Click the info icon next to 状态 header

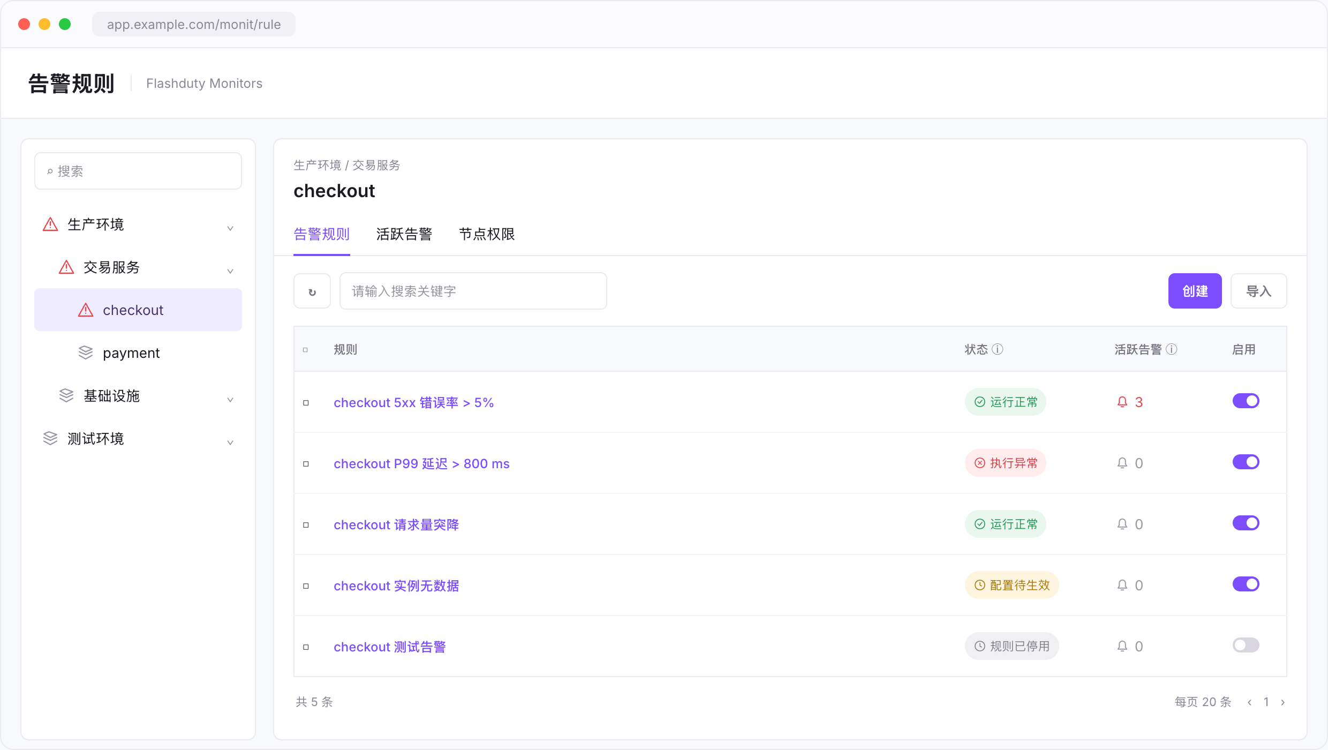(998, 350)
